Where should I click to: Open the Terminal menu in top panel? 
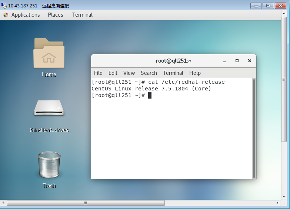82,15
